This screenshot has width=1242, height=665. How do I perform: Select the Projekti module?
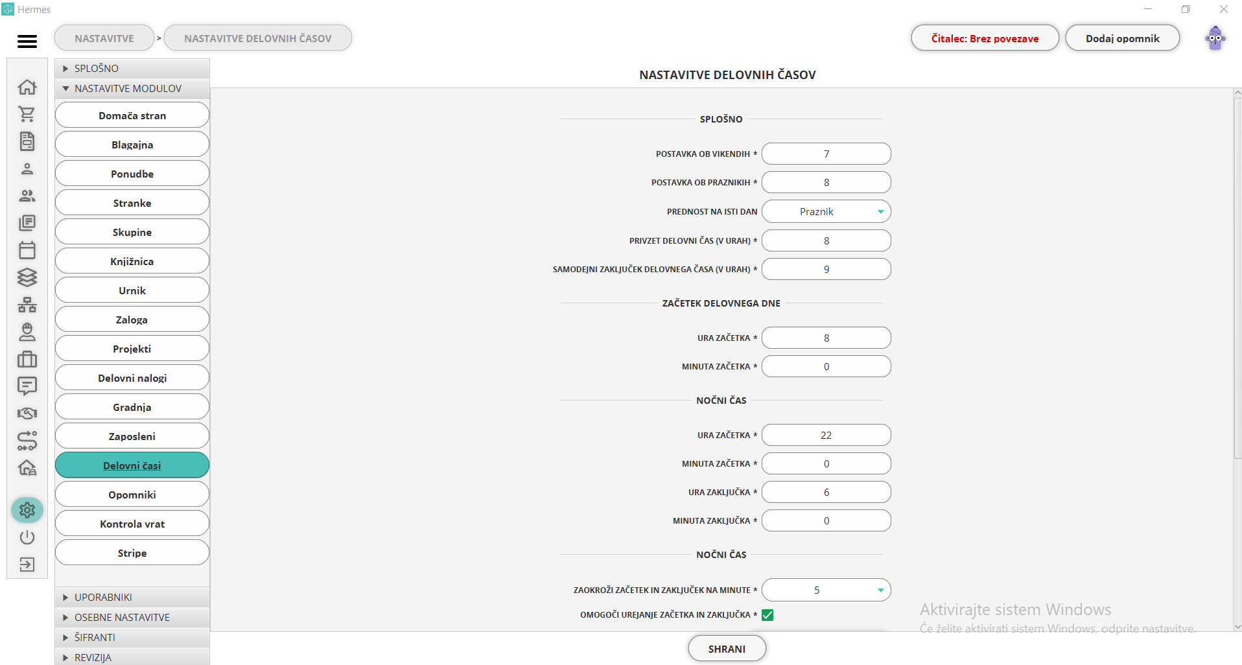[x=132, y=349]
